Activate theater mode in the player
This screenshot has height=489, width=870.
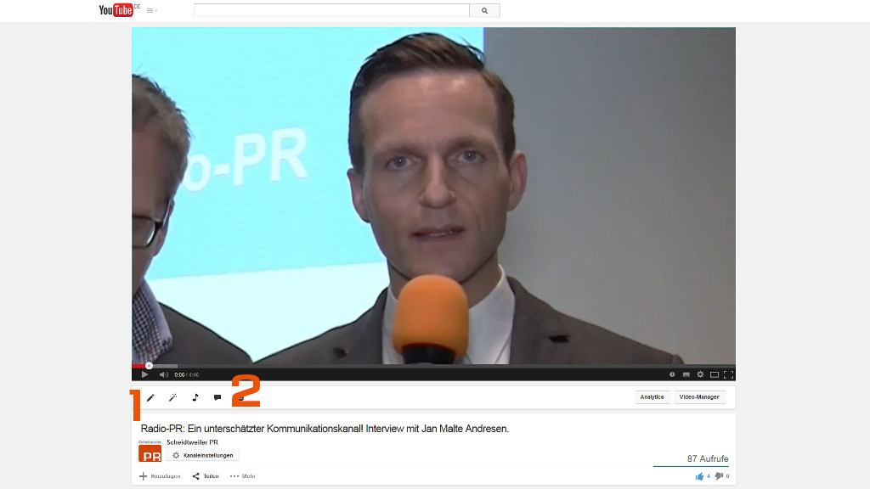click(x=715, y=374)
